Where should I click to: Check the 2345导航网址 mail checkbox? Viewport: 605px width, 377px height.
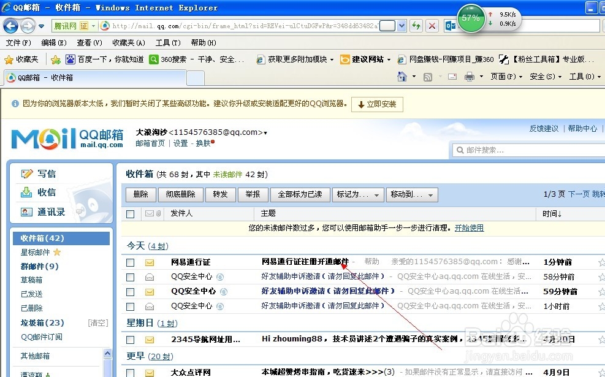[131, 340]
